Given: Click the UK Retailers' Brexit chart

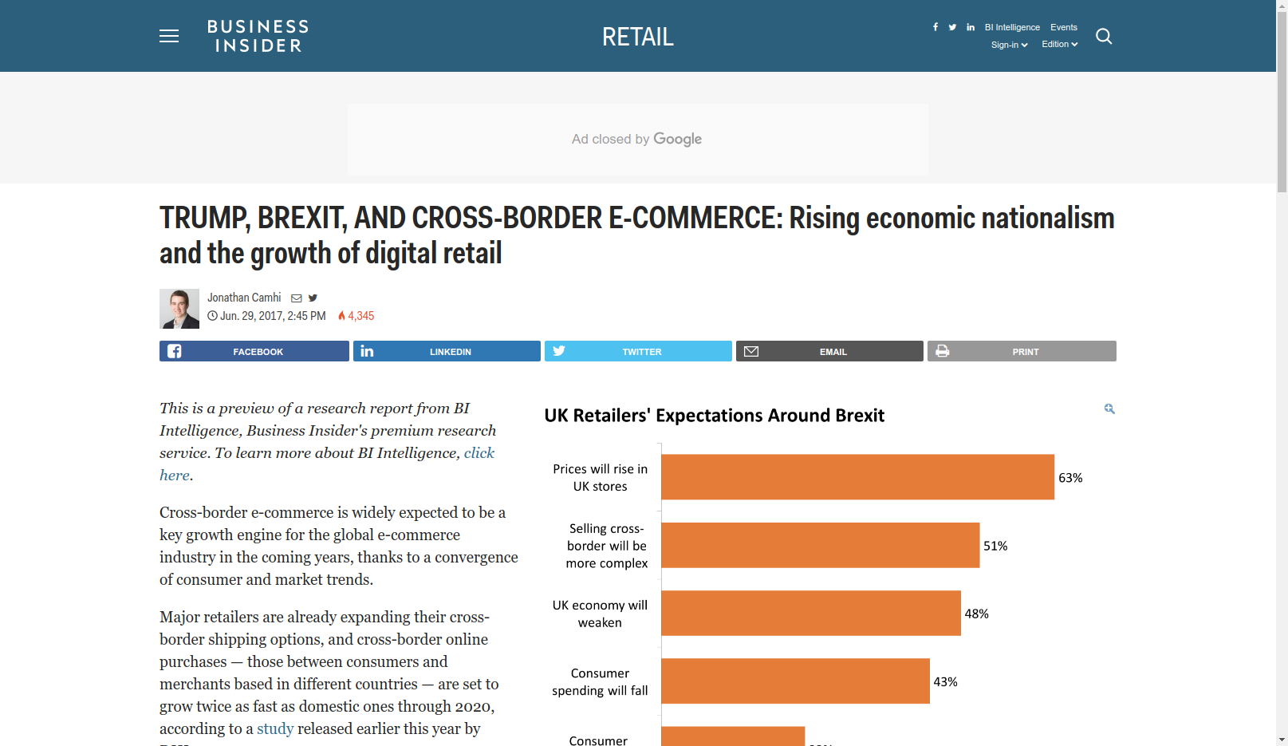Looking at the screenshot, I should point(829,574).
